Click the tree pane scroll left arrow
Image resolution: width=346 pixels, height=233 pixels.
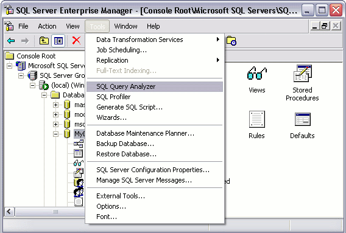click(9, 212)
